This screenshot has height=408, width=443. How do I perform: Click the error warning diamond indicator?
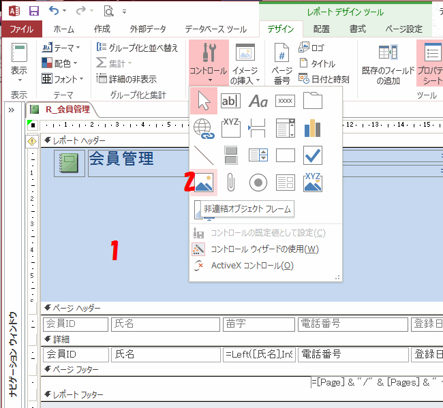[x=32, y=141]
